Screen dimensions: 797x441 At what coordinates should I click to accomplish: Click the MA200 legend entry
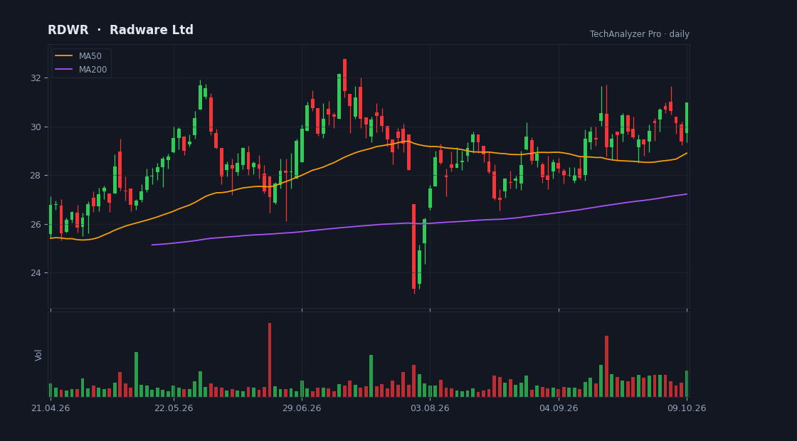click(x=81, y=70)
